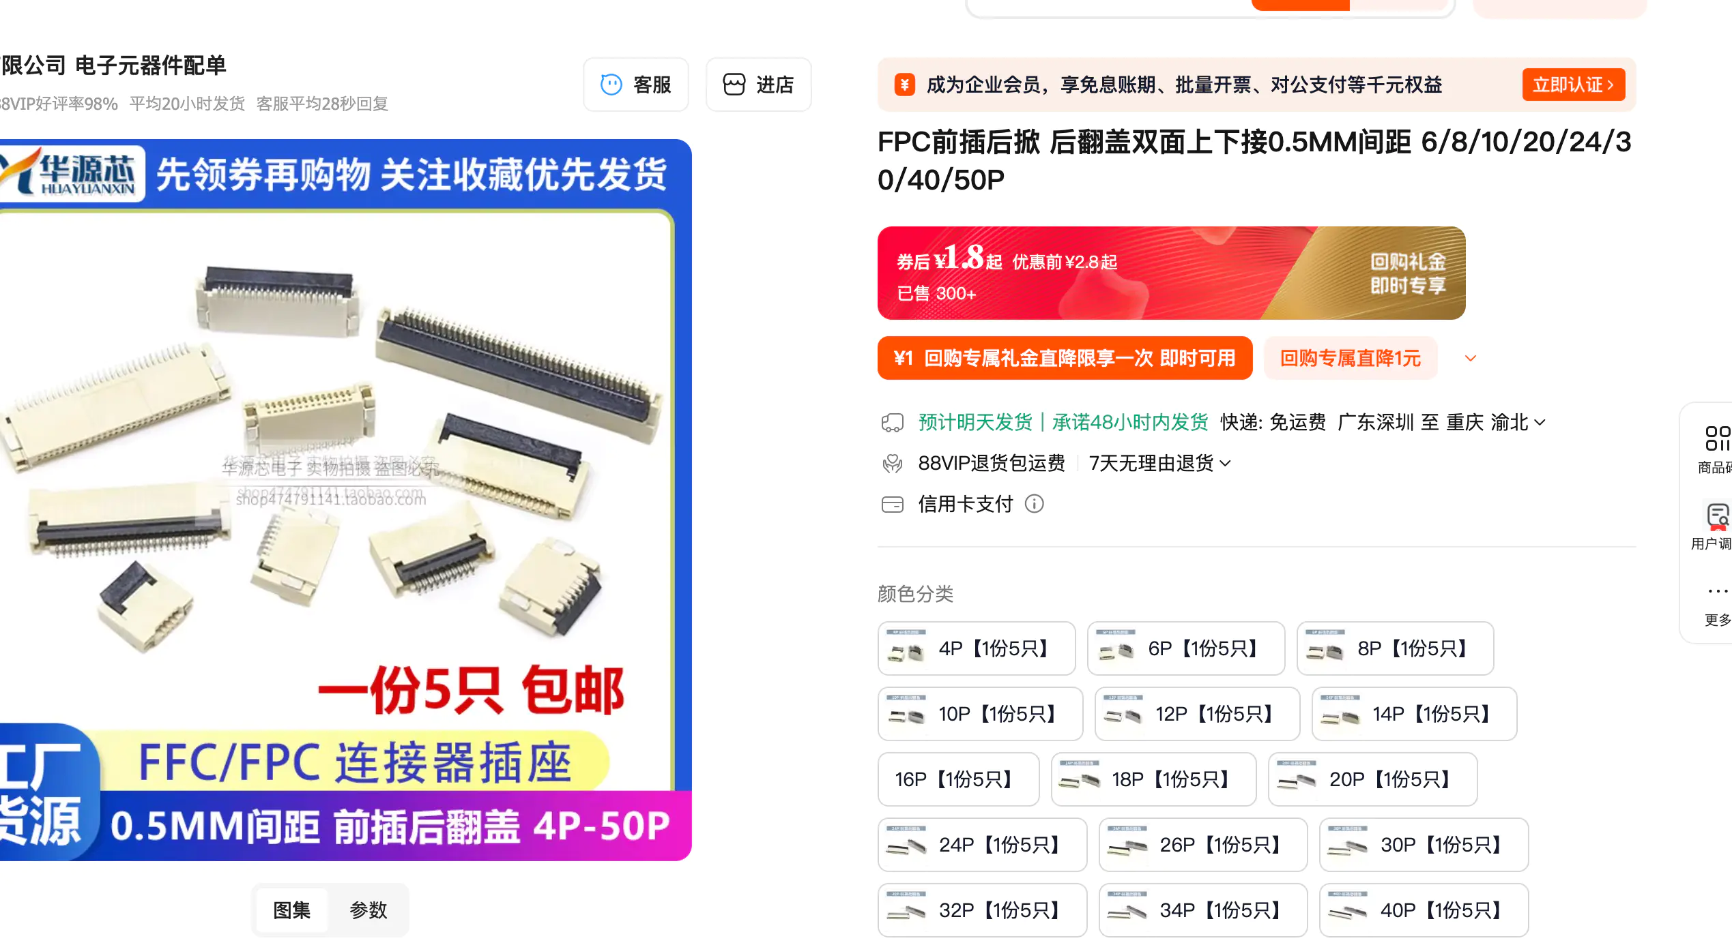The width and height of the screenshot is (1732, 945).
Task: Select the 12P variant thumbnail swatch
Action: 1123,714
